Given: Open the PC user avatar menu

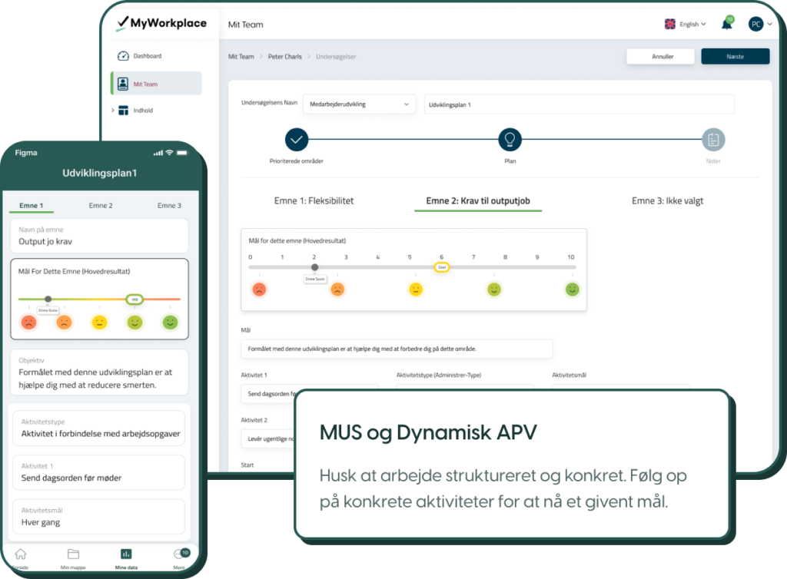Looking at the screenshot, I should pos(759,24).
